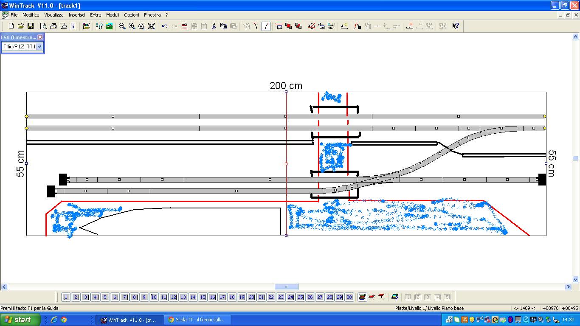Viewport: 580px width, 326px height.
Task: Toggle layer 1 button
Action: (x=66, y=297)
